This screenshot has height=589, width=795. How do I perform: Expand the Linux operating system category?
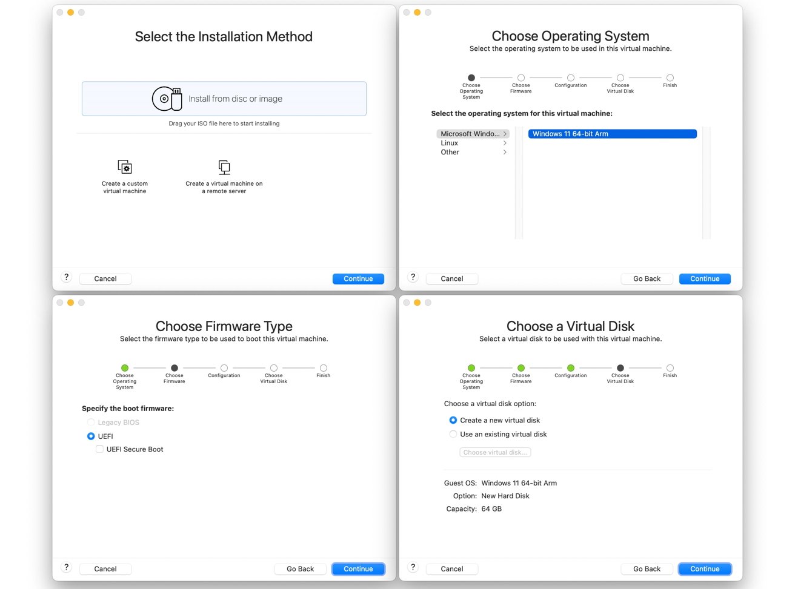[473, 143]
